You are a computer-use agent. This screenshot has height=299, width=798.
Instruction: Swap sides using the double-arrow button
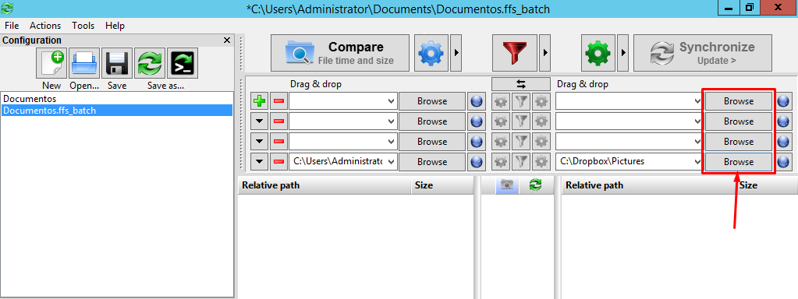click(x=520, y=84)
